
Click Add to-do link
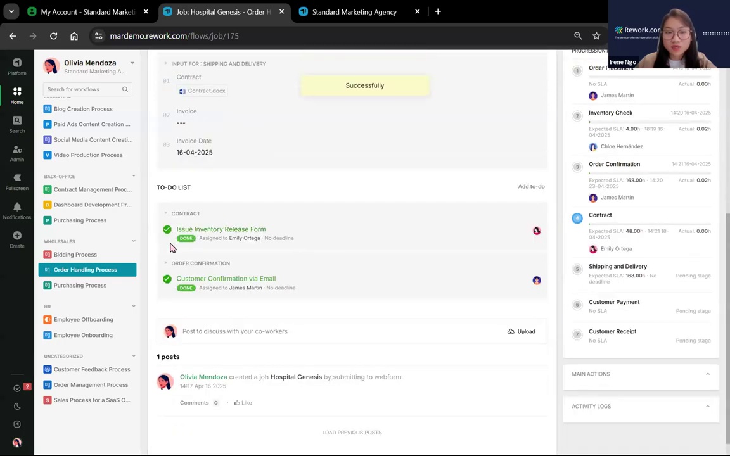point(531,187)
